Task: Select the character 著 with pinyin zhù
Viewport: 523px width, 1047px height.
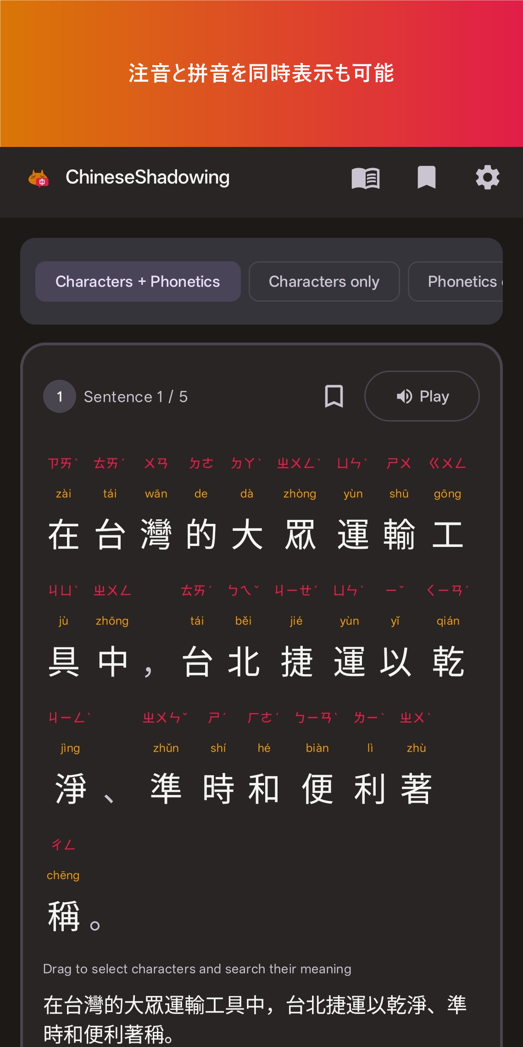Action: (417, 789)
